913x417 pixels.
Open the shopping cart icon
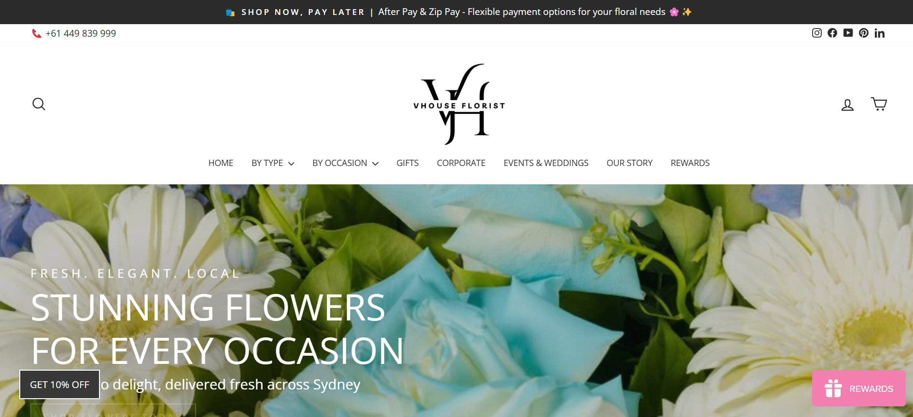click(879, 104)
